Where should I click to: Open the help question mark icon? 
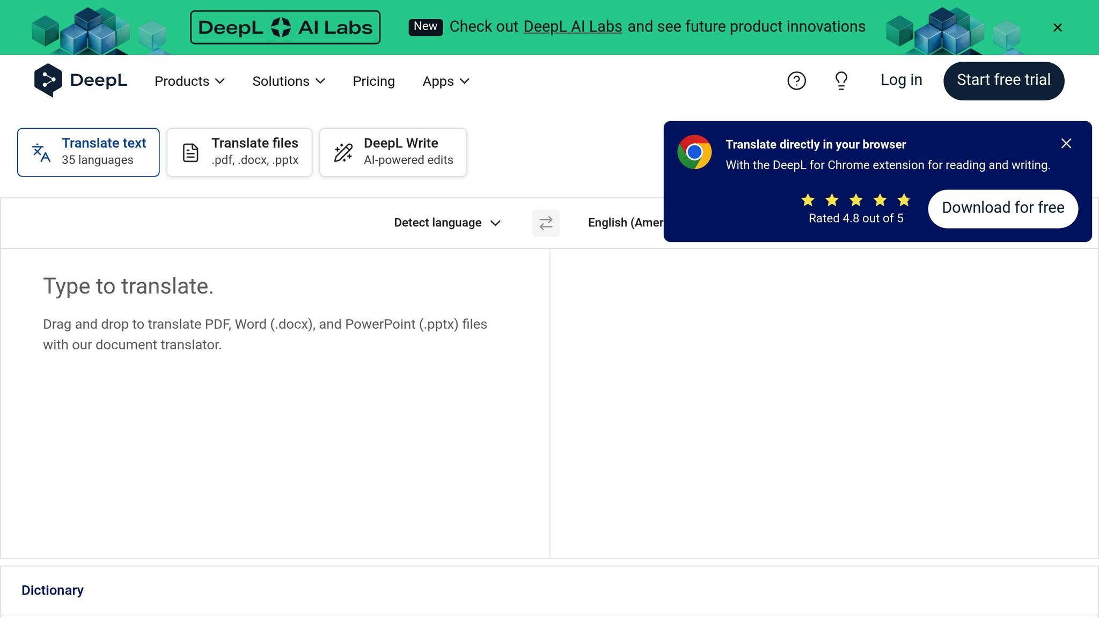pos(796,80)
